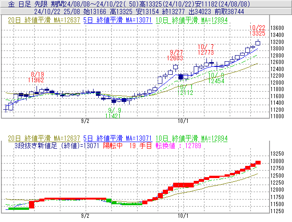Click the 13600 y-axis label
The height and width of the screenshot is (222, 292).
pos(277,28)
